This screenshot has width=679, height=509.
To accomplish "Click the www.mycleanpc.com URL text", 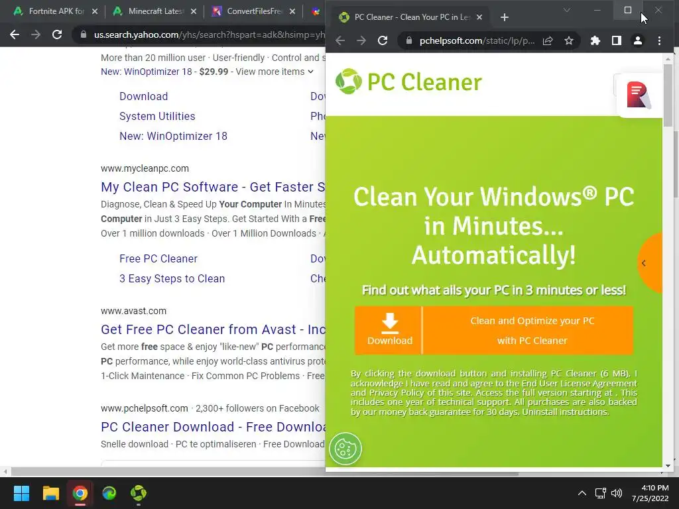I will click(x=145, y=168).
